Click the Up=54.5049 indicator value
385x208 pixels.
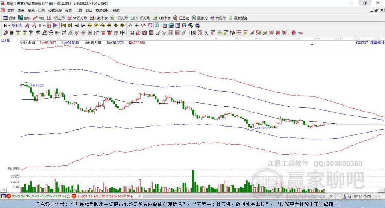[70, 43]
